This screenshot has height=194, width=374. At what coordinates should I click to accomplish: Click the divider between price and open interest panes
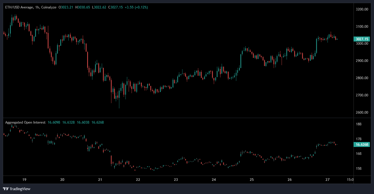point(175,118)
